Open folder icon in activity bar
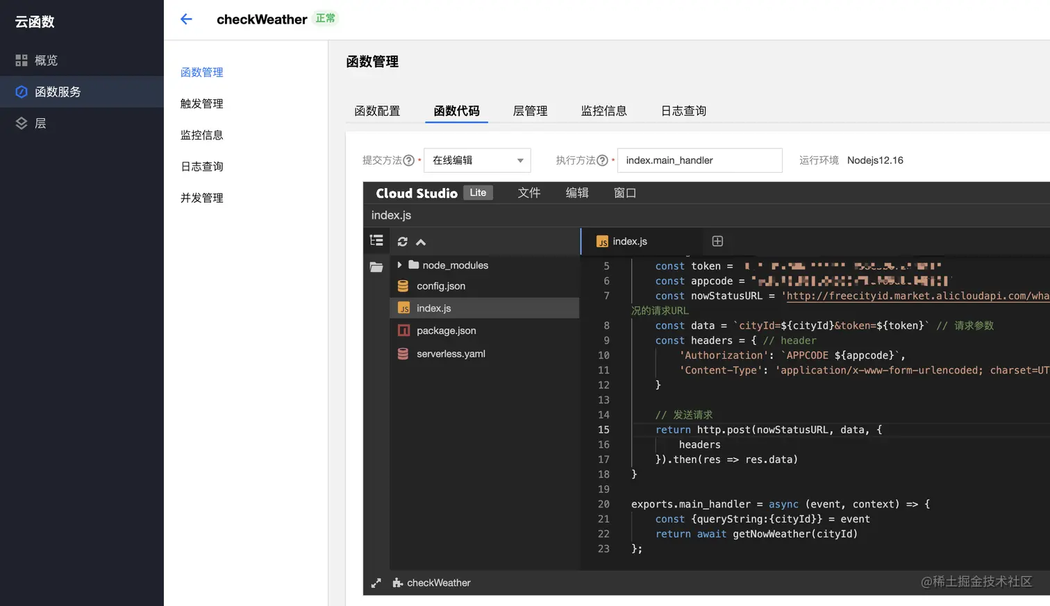Screen dimensions: 1050x606 pyautogui.click(x=376, y=267)
